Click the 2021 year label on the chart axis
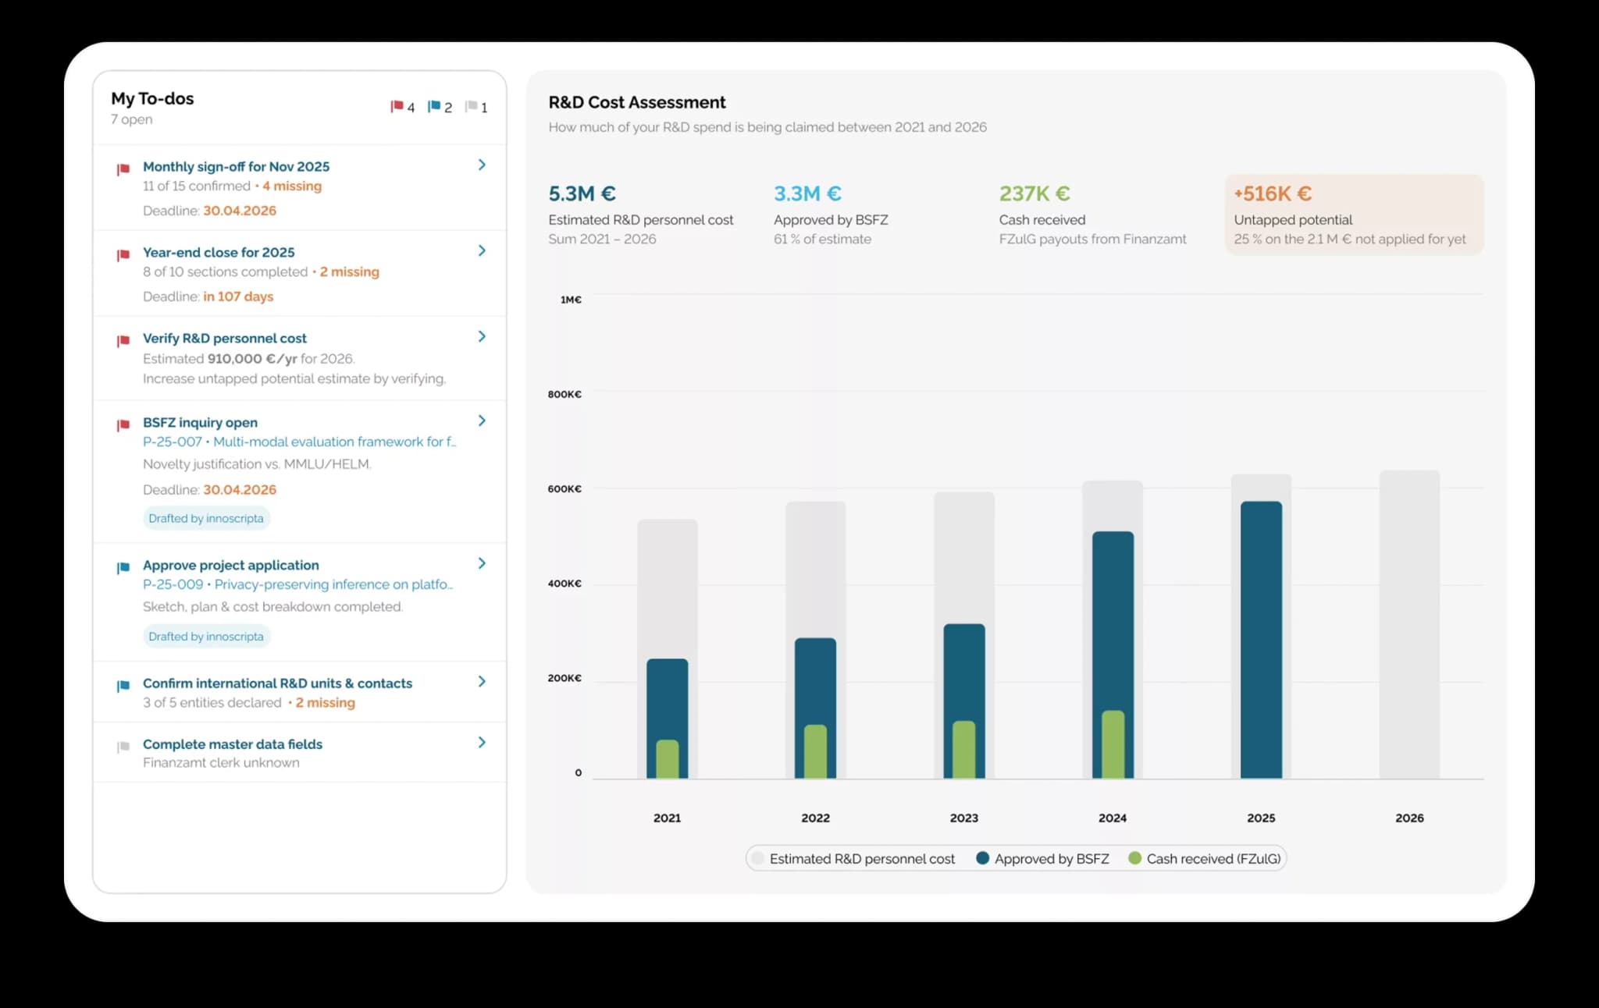Viewport: 1599px width, 1008px height. (668, 818)
